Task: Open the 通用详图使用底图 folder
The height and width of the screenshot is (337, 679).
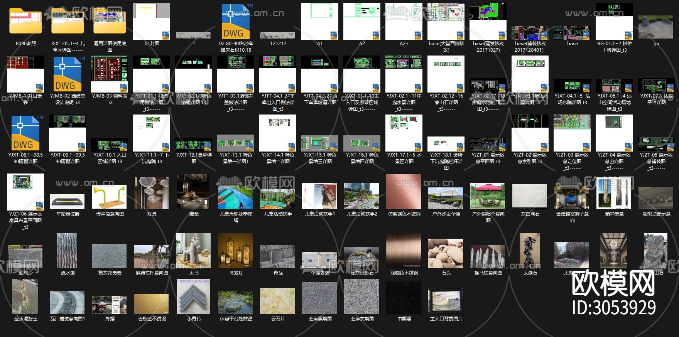Action: [110, 22]
